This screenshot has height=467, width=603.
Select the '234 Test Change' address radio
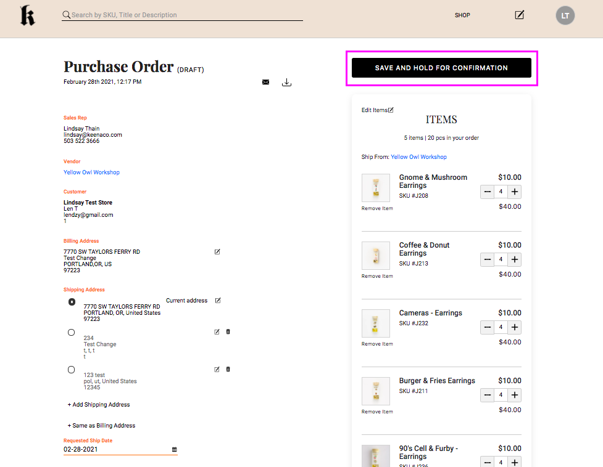[72, 333]
